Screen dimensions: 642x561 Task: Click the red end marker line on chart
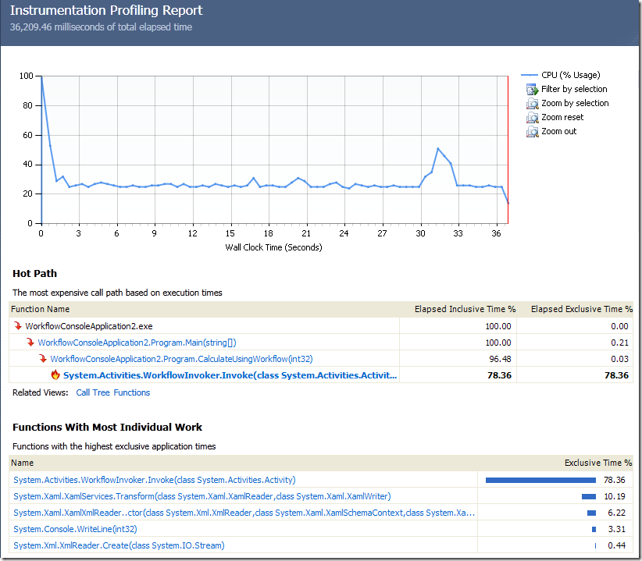[508, 150]
